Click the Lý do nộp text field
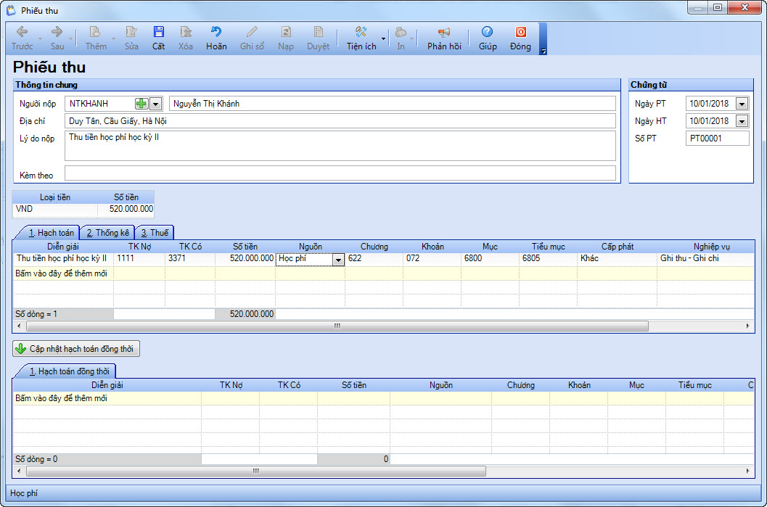This screenshot has width=767, height=507. pos(340,146)
